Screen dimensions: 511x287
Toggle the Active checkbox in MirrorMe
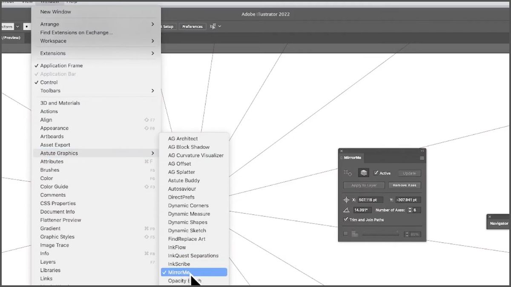click(x=376, y=173)
